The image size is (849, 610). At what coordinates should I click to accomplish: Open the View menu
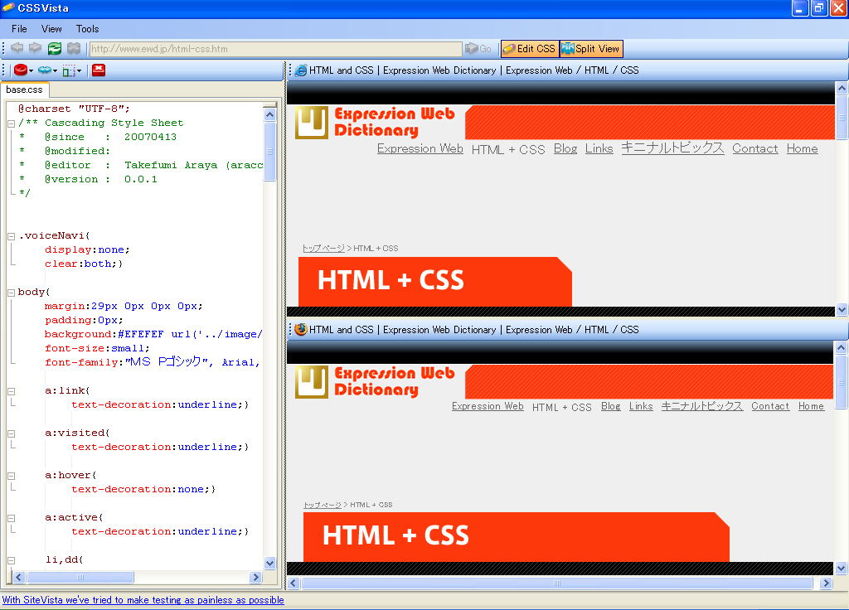point(51,29)
